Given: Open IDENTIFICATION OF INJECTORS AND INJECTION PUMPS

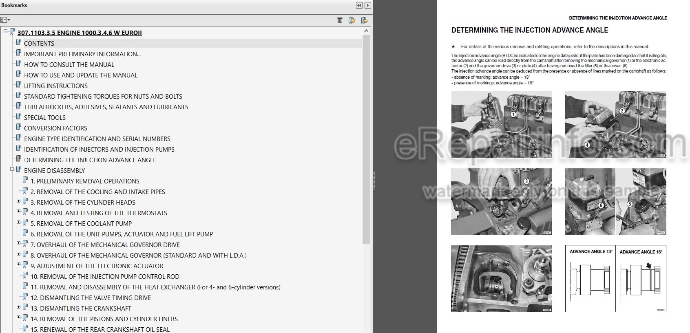Looking at the screenshot, I should pyautogui.click(x=99, y=150).
